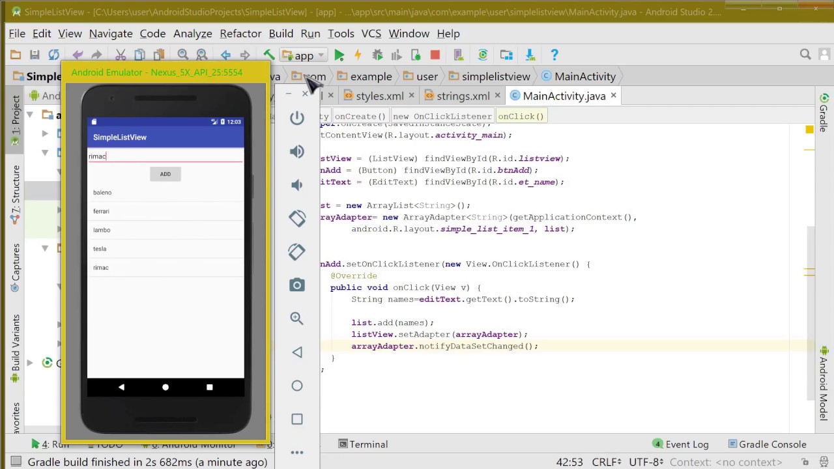Close the MainActivity.java tab

pos(613,96)
